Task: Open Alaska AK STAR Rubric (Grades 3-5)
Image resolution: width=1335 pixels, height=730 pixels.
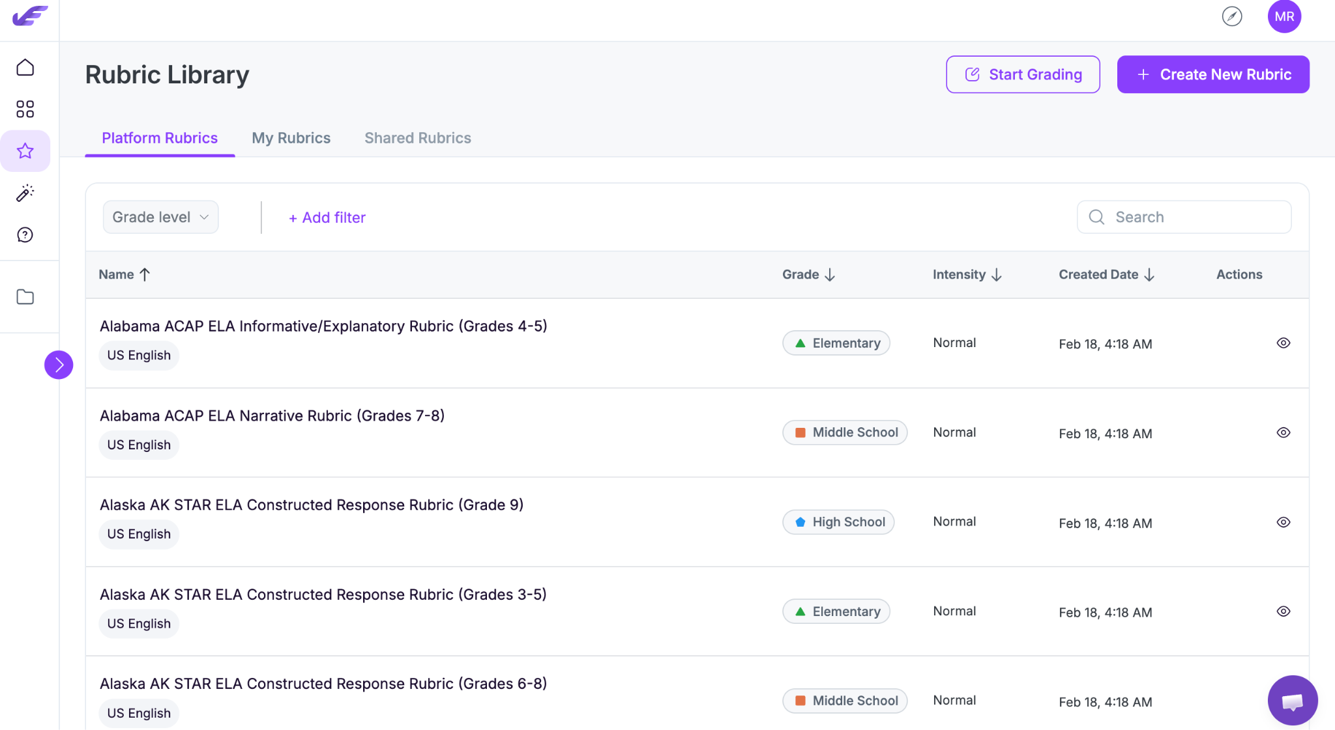Action: pos(323,595)
